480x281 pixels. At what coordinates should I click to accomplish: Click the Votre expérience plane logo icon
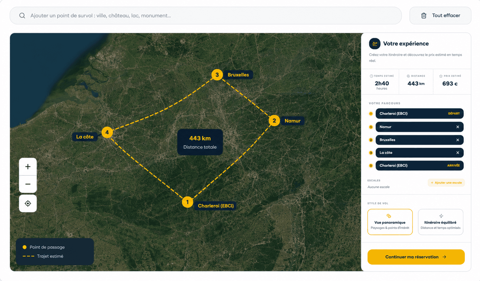374,44
